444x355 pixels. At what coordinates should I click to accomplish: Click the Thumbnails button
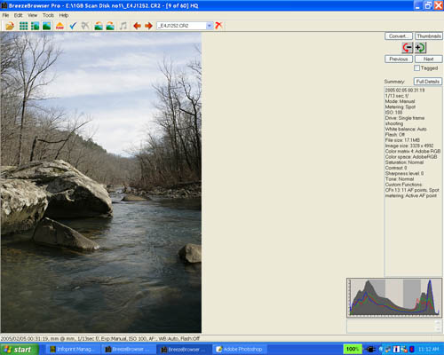429,36
